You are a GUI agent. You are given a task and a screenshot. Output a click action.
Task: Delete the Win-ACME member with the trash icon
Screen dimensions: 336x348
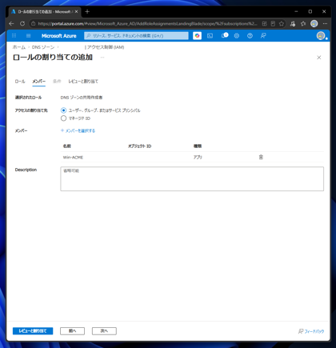pyautogui.click(x=261, y=157)
